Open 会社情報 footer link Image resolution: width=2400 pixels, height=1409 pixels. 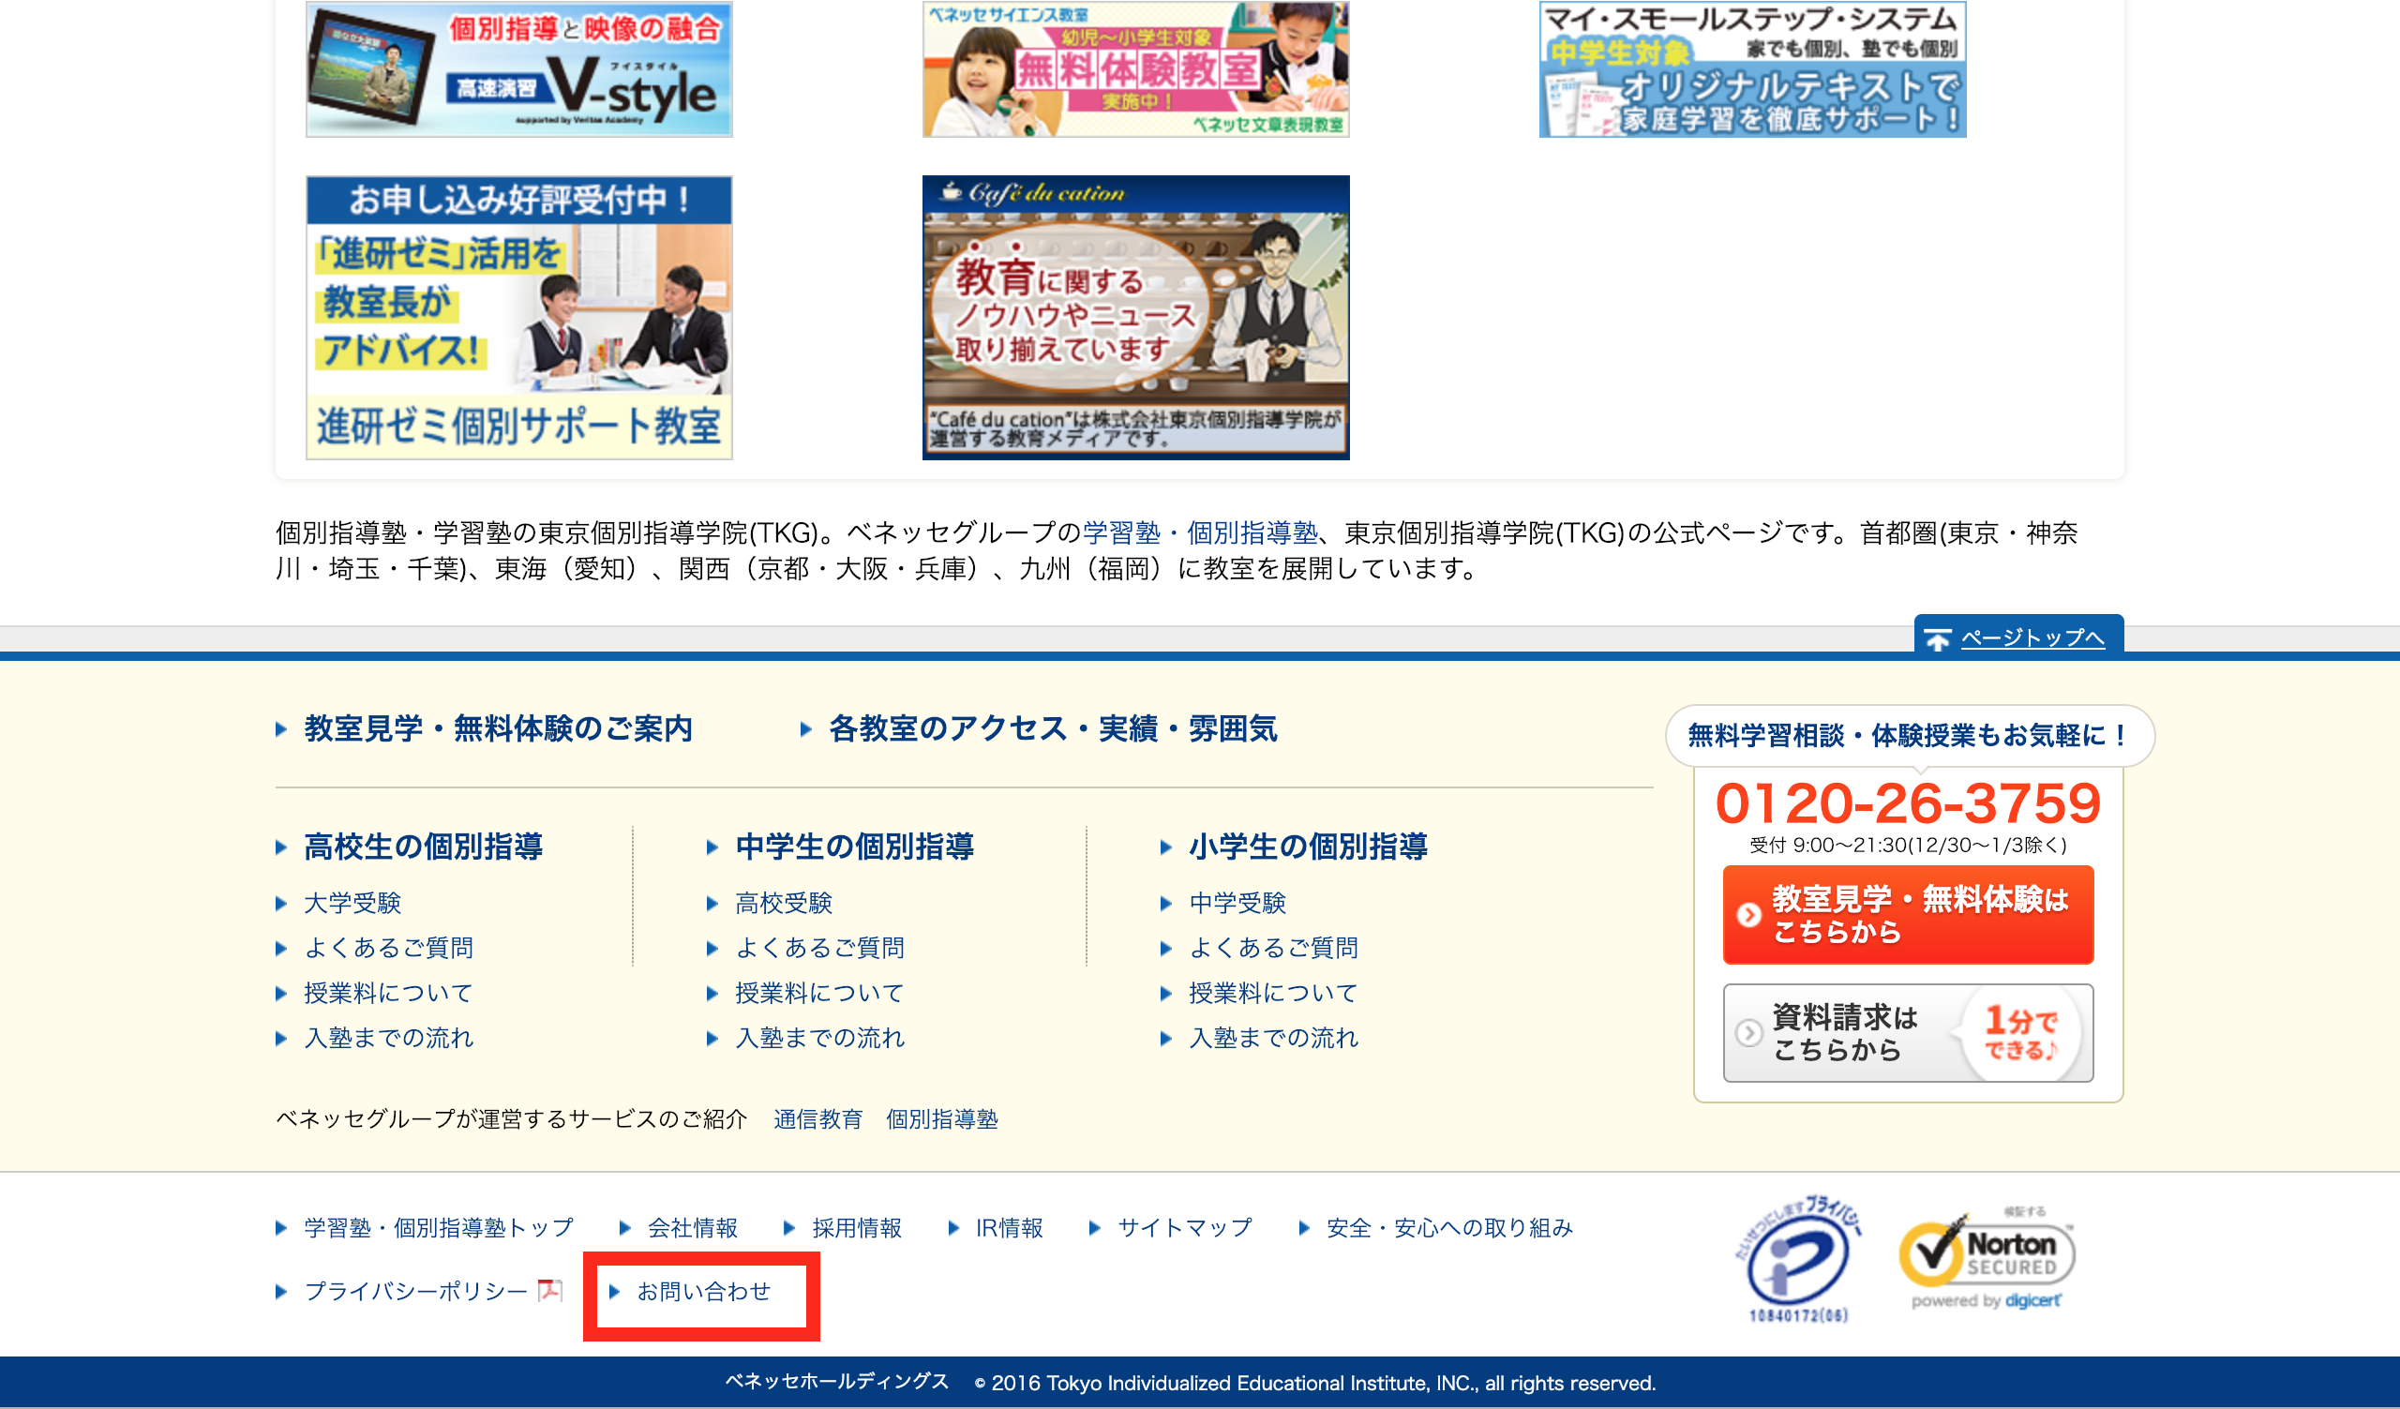coord(693,1228)
